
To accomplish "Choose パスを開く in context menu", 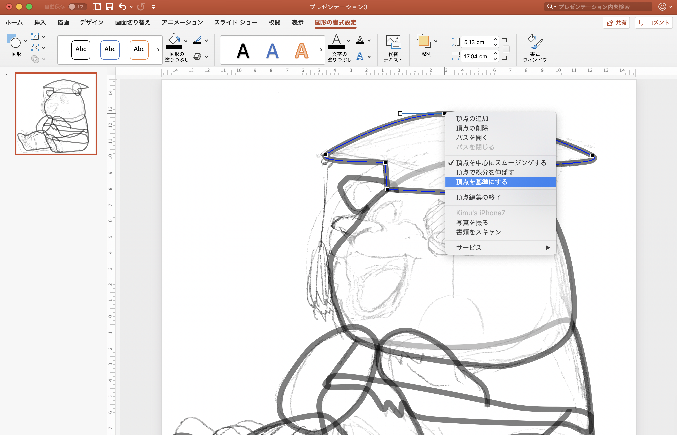I will pos(501,138).
